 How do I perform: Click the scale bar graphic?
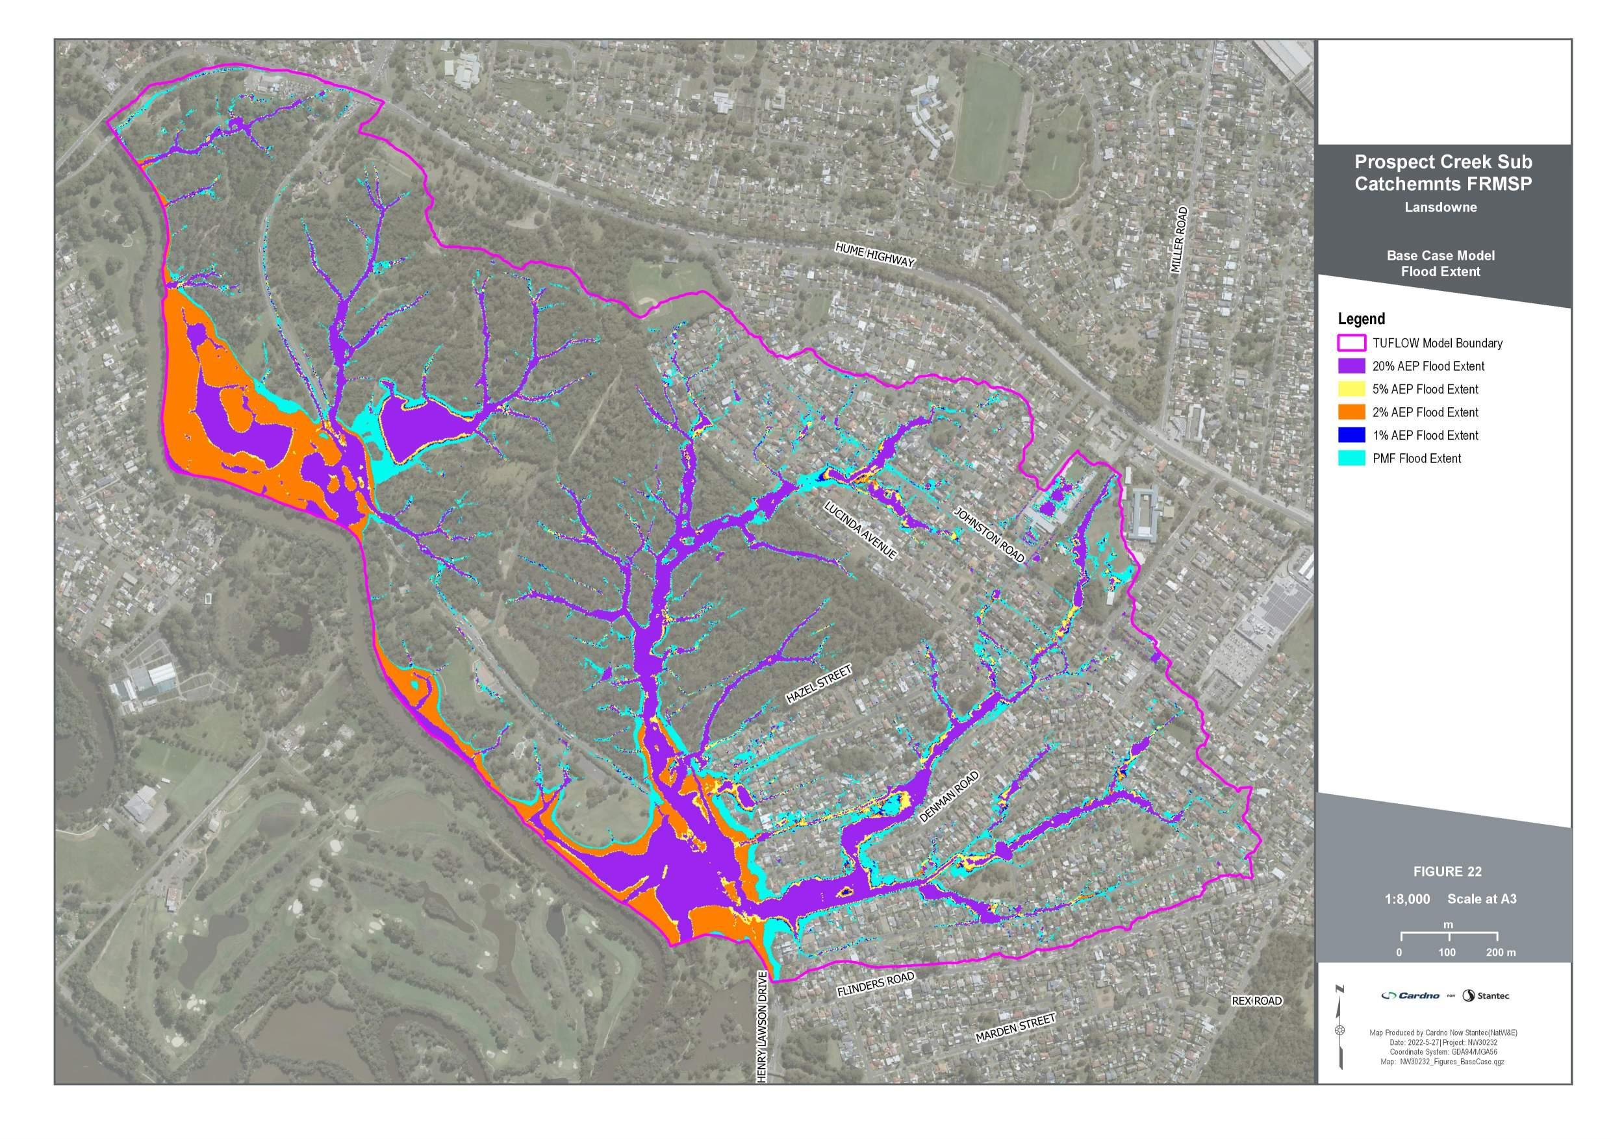tap(1450, 937)
